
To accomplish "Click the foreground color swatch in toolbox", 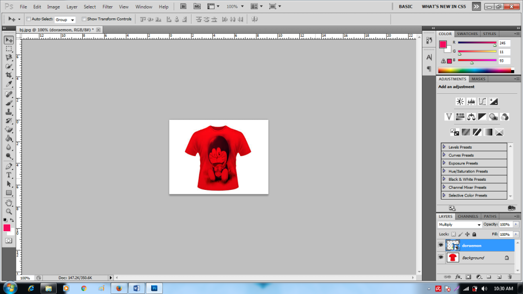I will click(x=7, y=228).
